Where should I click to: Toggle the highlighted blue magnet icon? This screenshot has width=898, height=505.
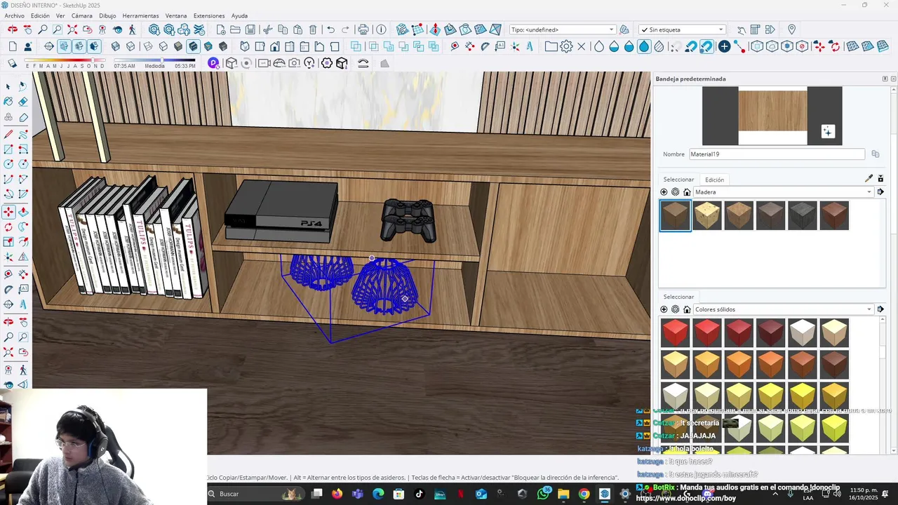tap(706, 46)
